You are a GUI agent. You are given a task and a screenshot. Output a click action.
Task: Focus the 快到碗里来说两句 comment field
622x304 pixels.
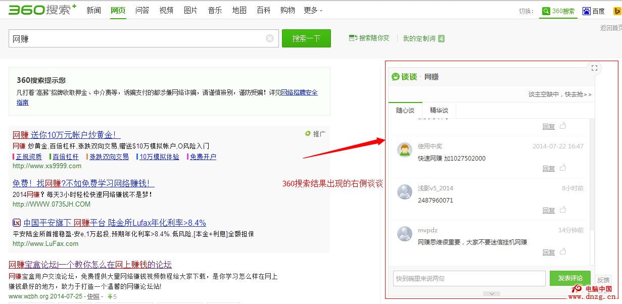click(x=469, y=278)
